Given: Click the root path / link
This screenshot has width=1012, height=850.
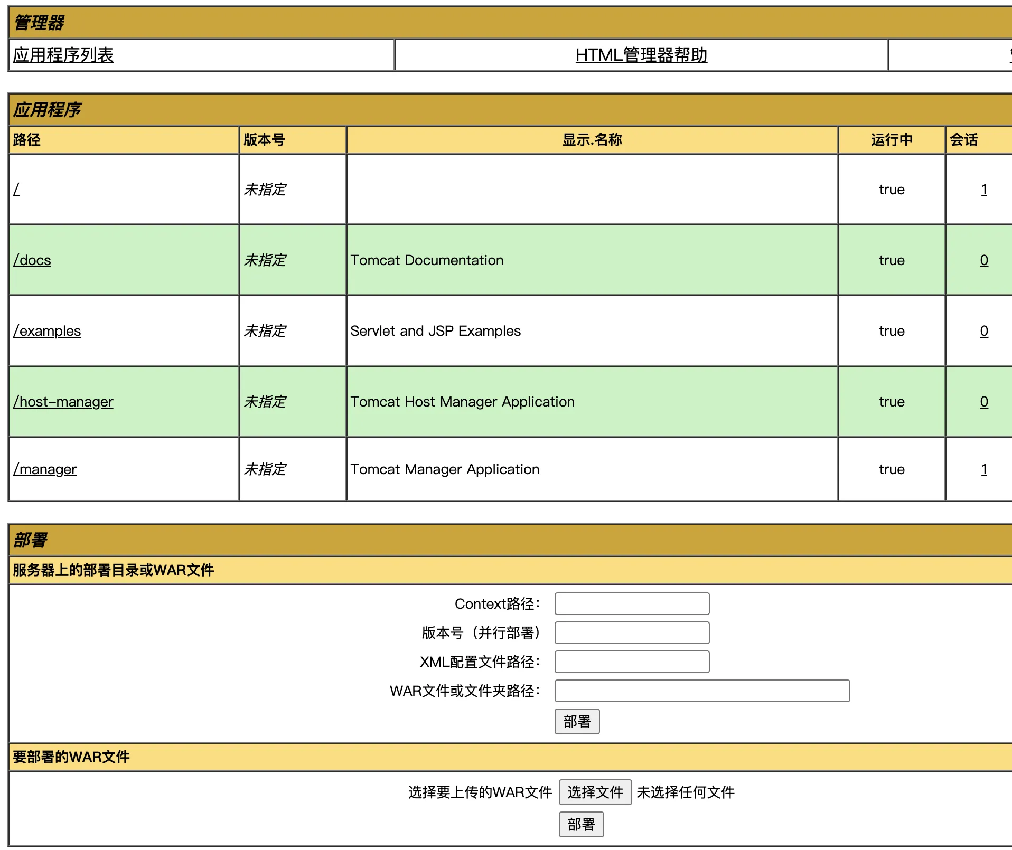Looking at the screenshot, I should (x=16, y=190).
